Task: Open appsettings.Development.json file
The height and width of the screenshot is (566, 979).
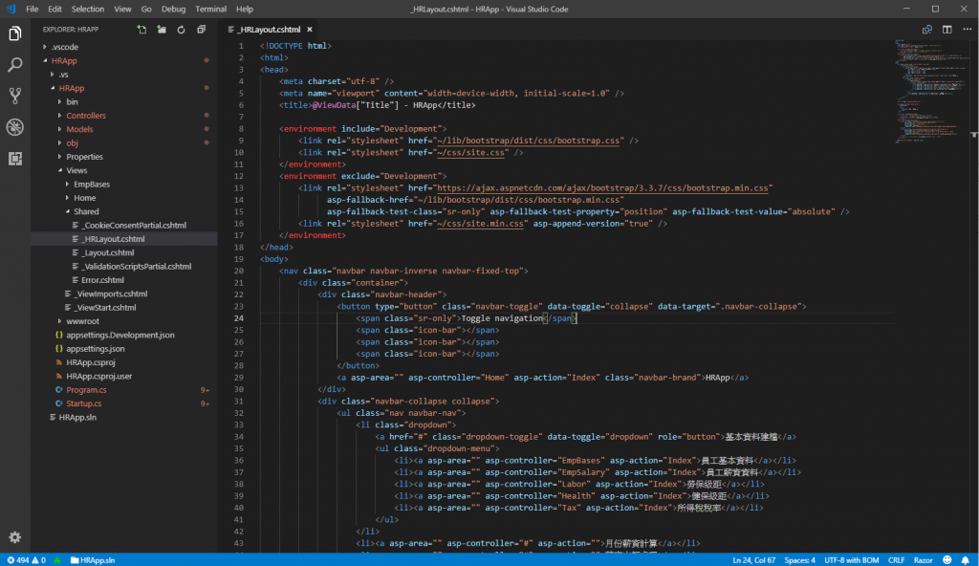Action: pyautogui.click(x=120, y=335)
